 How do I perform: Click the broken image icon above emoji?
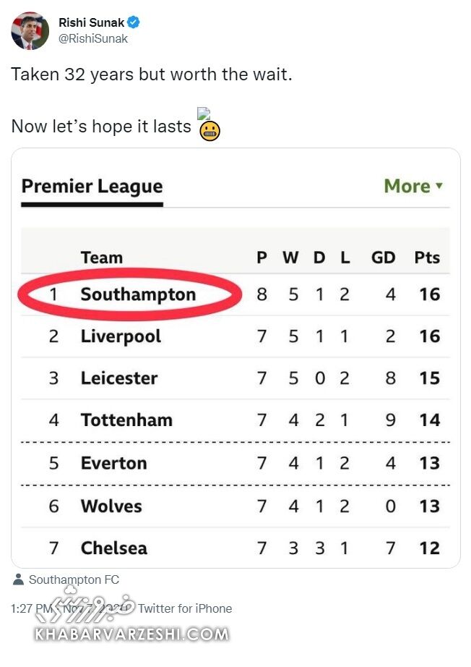[204, 114]
